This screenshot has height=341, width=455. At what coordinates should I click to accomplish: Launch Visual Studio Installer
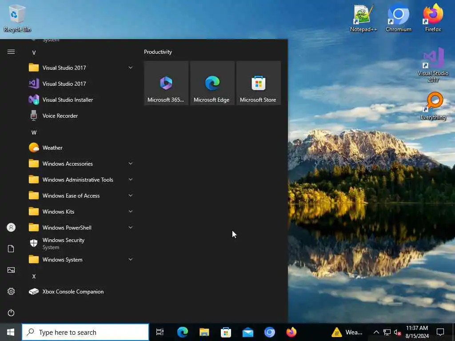[x=81, y=100]
